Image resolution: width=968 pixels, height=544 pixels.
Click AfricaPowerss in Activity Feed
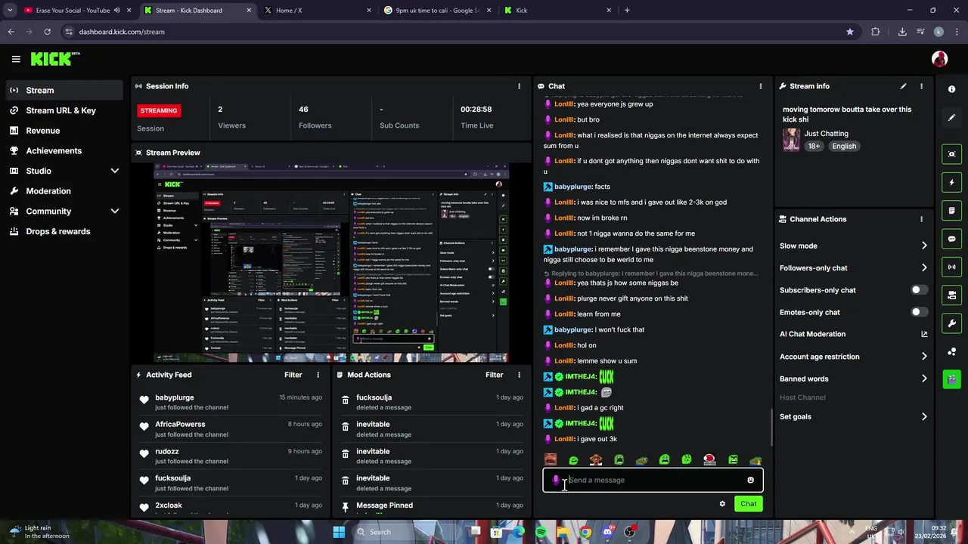click(x=180, y=425)
